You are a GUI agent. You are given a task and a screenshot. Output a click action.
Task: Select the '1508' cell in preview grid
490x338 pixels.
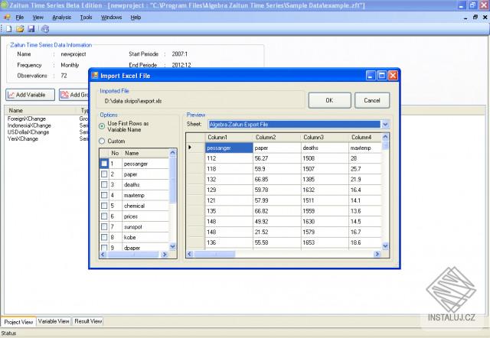[325, 158]
